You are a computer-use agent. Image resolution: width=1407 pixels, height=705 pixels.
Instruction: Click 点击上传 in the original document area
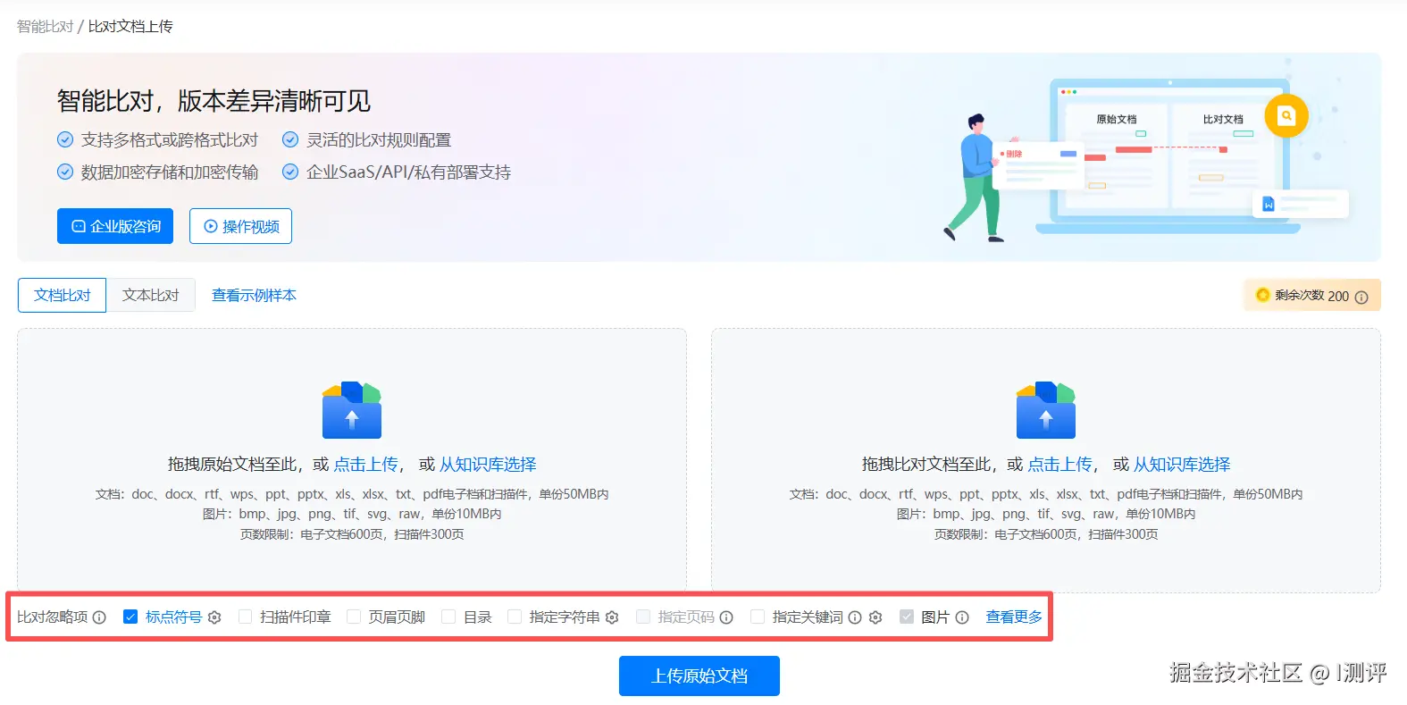tap(365, 465)
